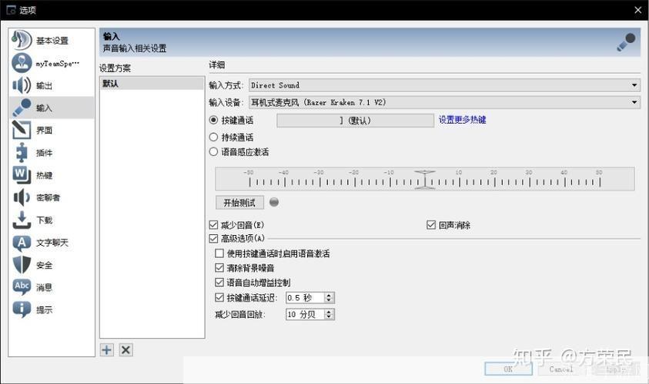The height and width of the screenshot is (384, 649).
Task: Open the 下载 download icon
Action: pos(22,220)
